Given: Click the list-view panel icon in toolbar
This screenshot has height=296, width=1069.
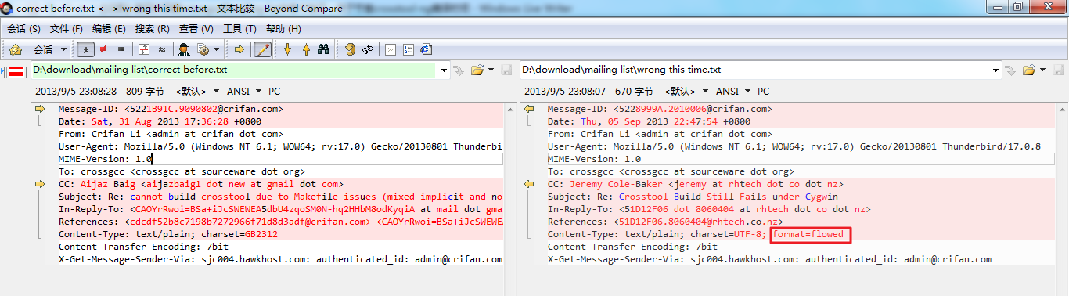Looking at the screenshot, I should [x=408, y=49].
